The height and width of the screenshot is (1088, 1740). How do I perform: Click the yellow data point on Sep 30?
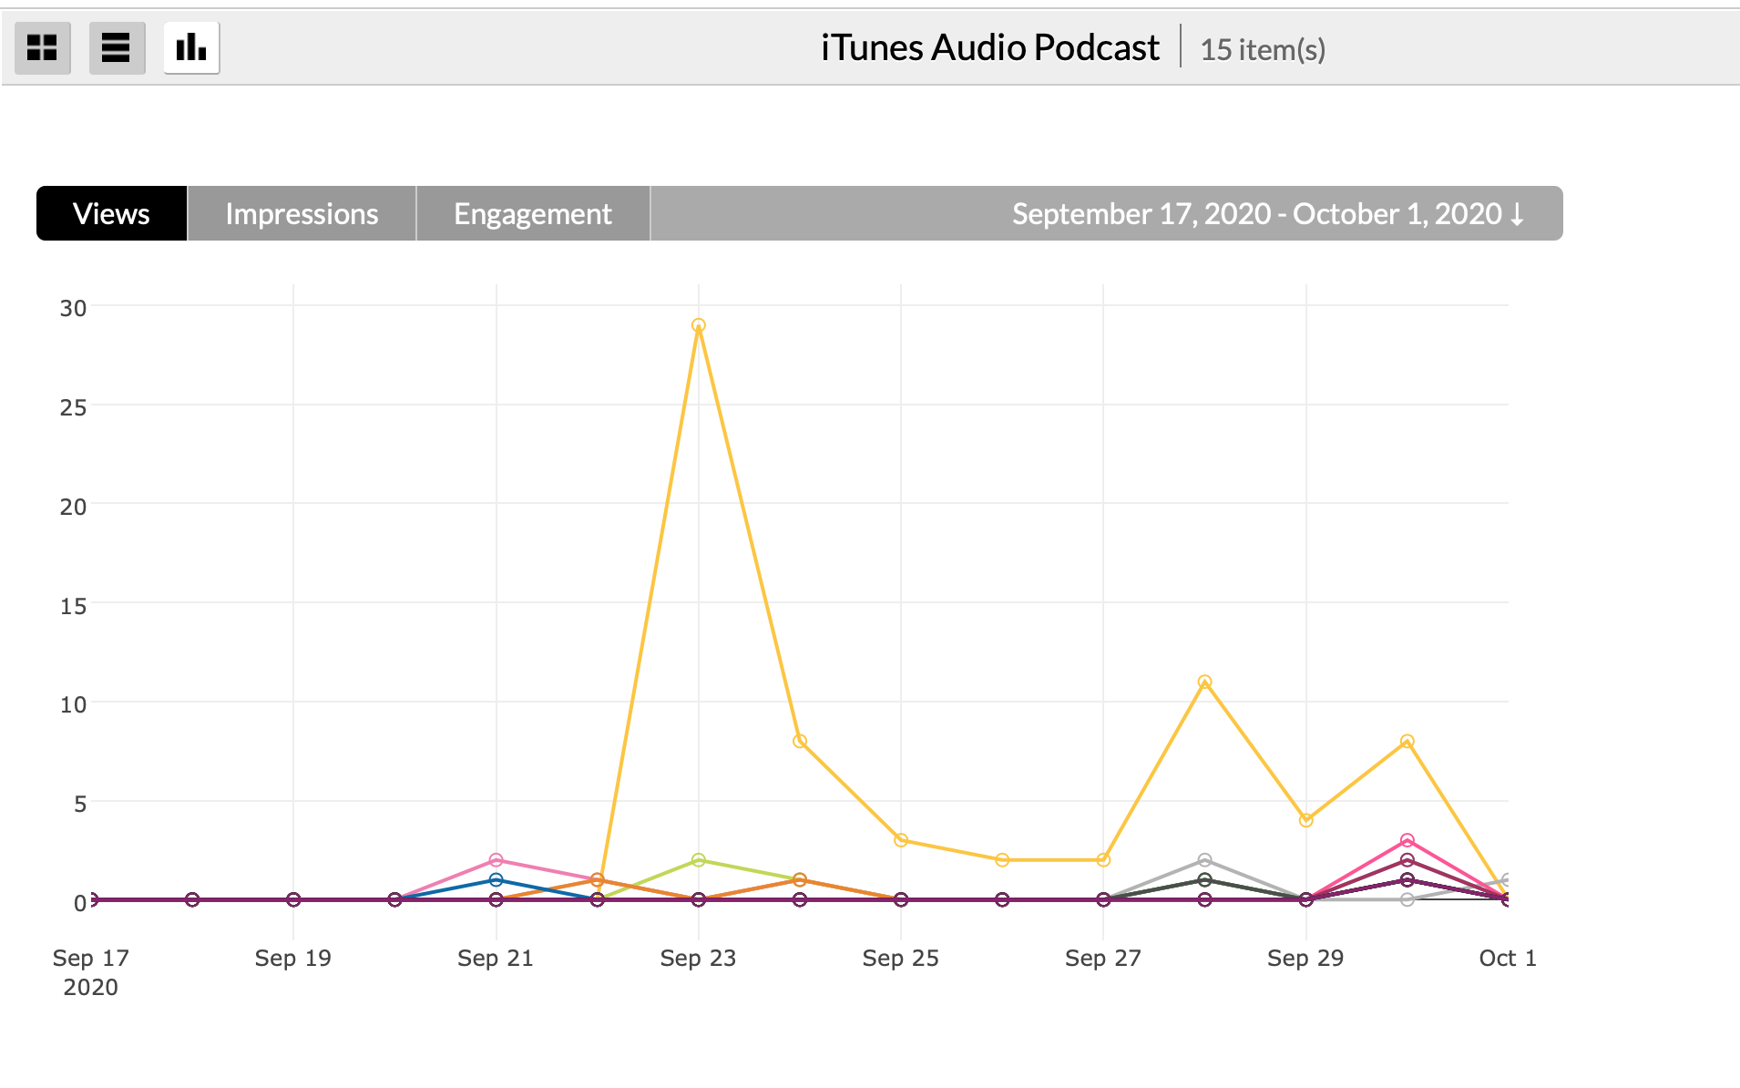[x=1407, y=742]
